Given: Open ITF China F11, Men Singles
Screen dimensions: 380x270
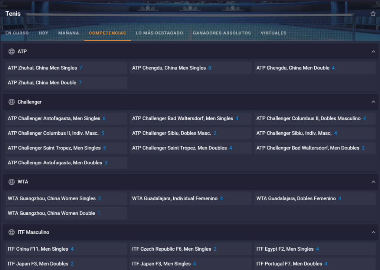Looking at the screenshot, I should 66,249.
